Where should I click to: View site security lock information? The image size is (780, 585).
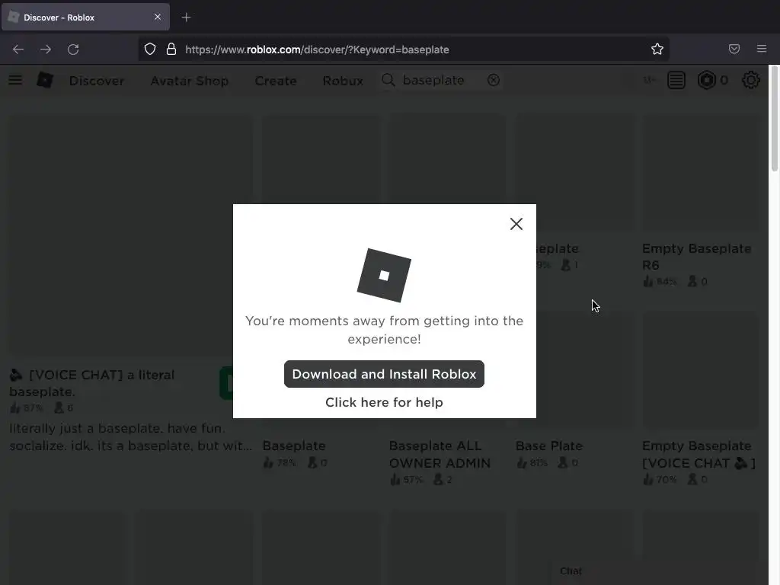tap(171, 50)
